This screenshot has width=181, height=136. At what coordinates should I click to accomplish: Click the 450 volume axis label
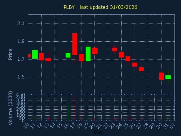pos(21,95)
